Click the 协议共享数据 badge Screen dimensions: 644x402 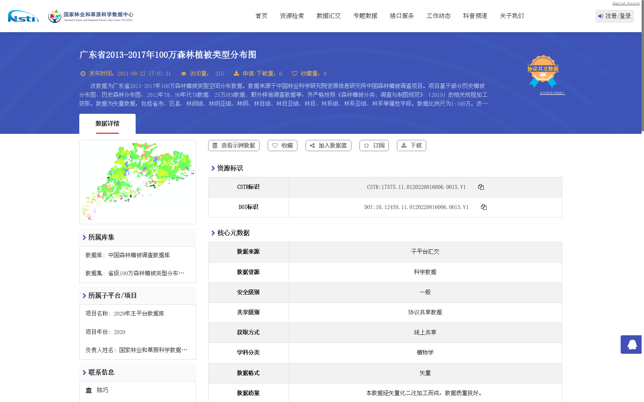(543, 71)
